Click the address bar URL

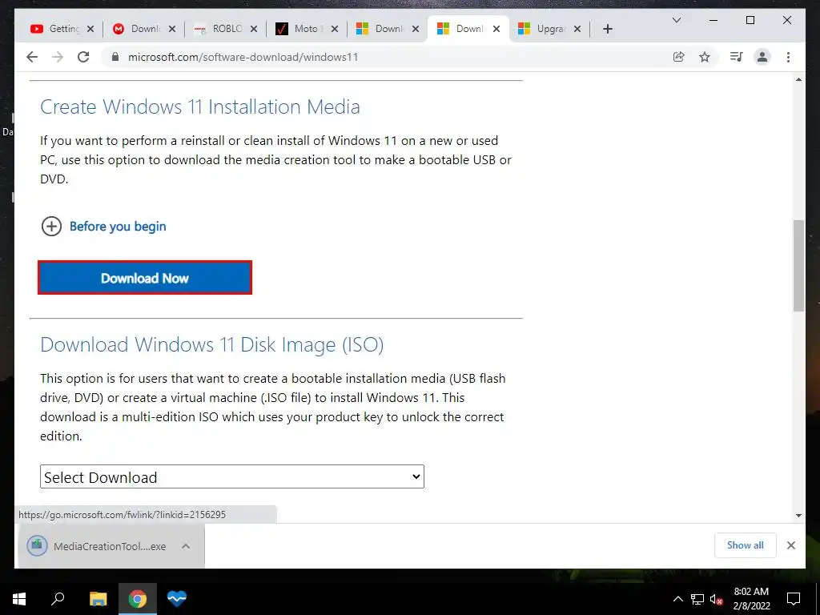[x=243, y=57]
